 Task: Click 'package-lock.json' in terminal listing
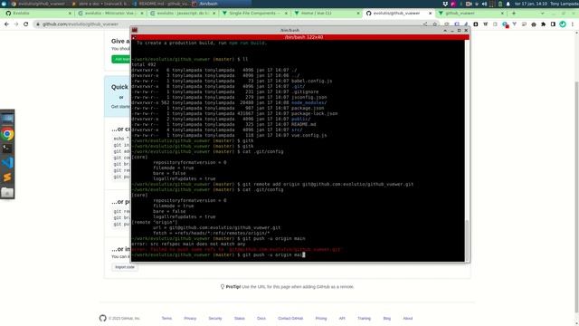click(314, 113)
